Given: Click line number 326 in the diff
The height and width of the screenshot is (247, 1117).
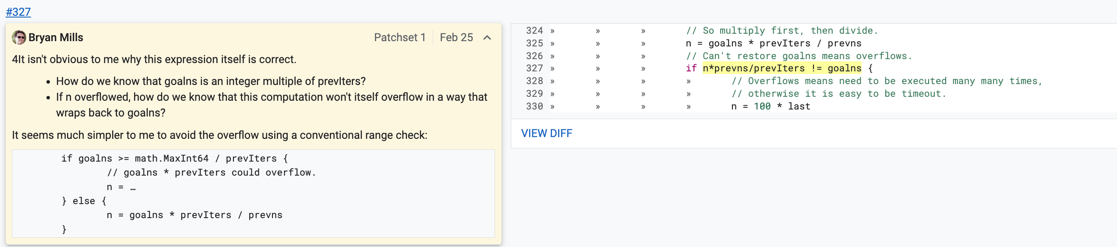Looking at the screenshot, I should point(534,56).
